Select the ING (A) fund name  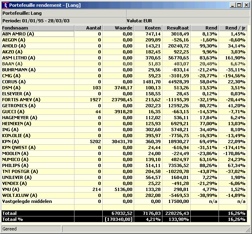(x=10, y=130)
